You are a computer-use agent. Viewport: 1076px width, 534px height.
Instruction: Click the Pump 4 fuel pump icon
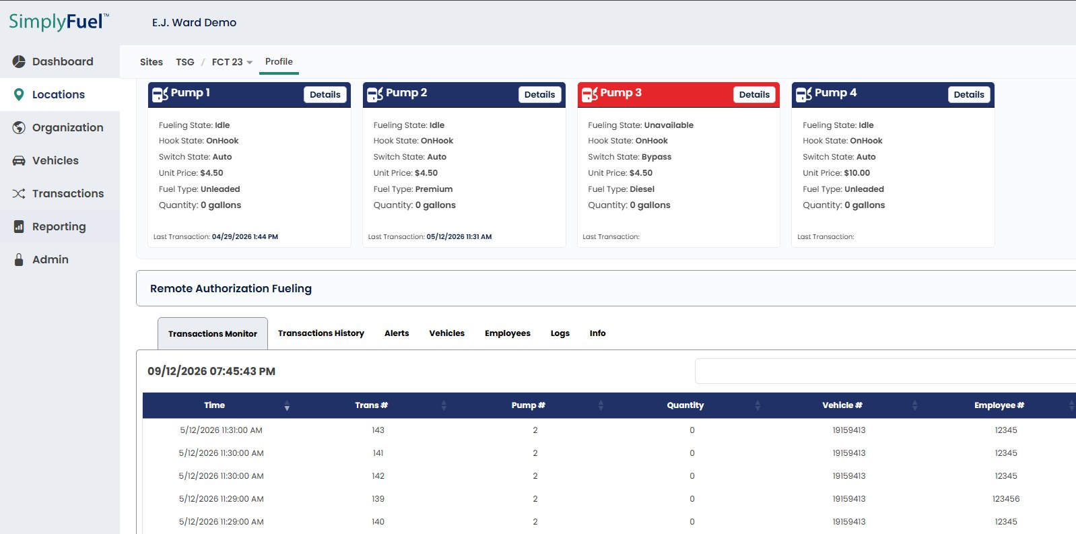pos(804,94)
